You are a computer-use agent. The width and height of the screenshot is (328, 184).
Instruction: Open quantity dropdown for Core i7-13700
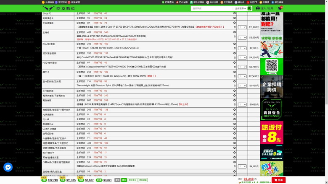[242, 27]
